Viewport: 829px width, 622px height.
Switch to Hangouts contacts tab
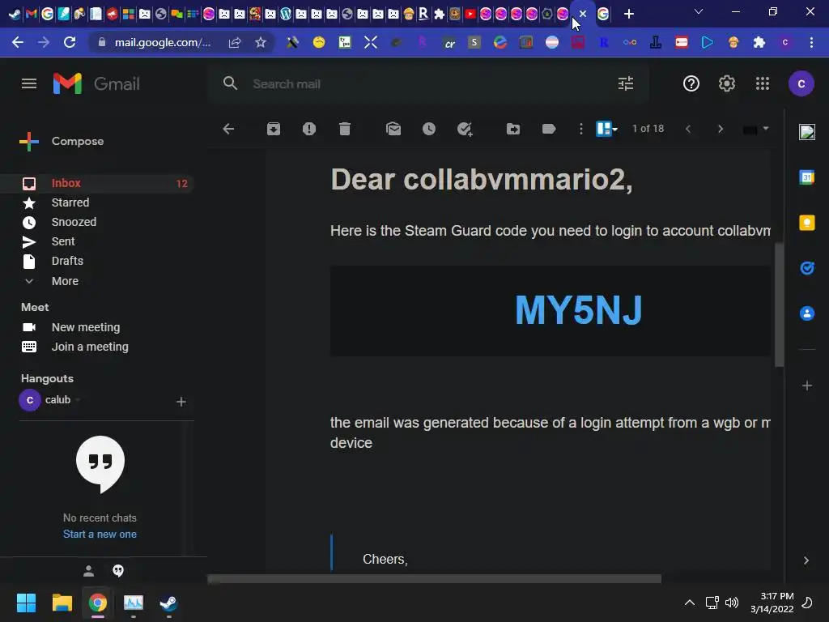(x=89, y=571)
